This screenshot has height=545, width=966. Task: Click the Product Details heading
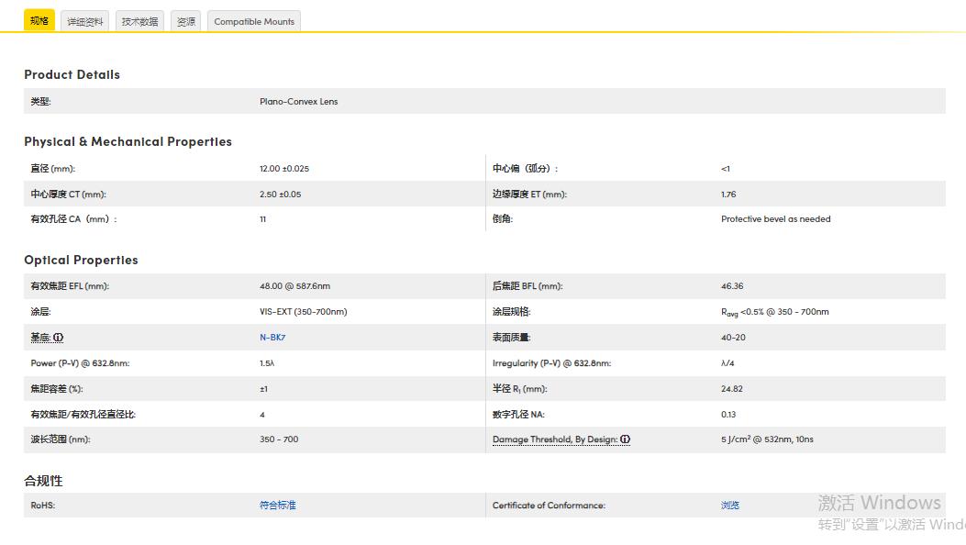[72, 74]
